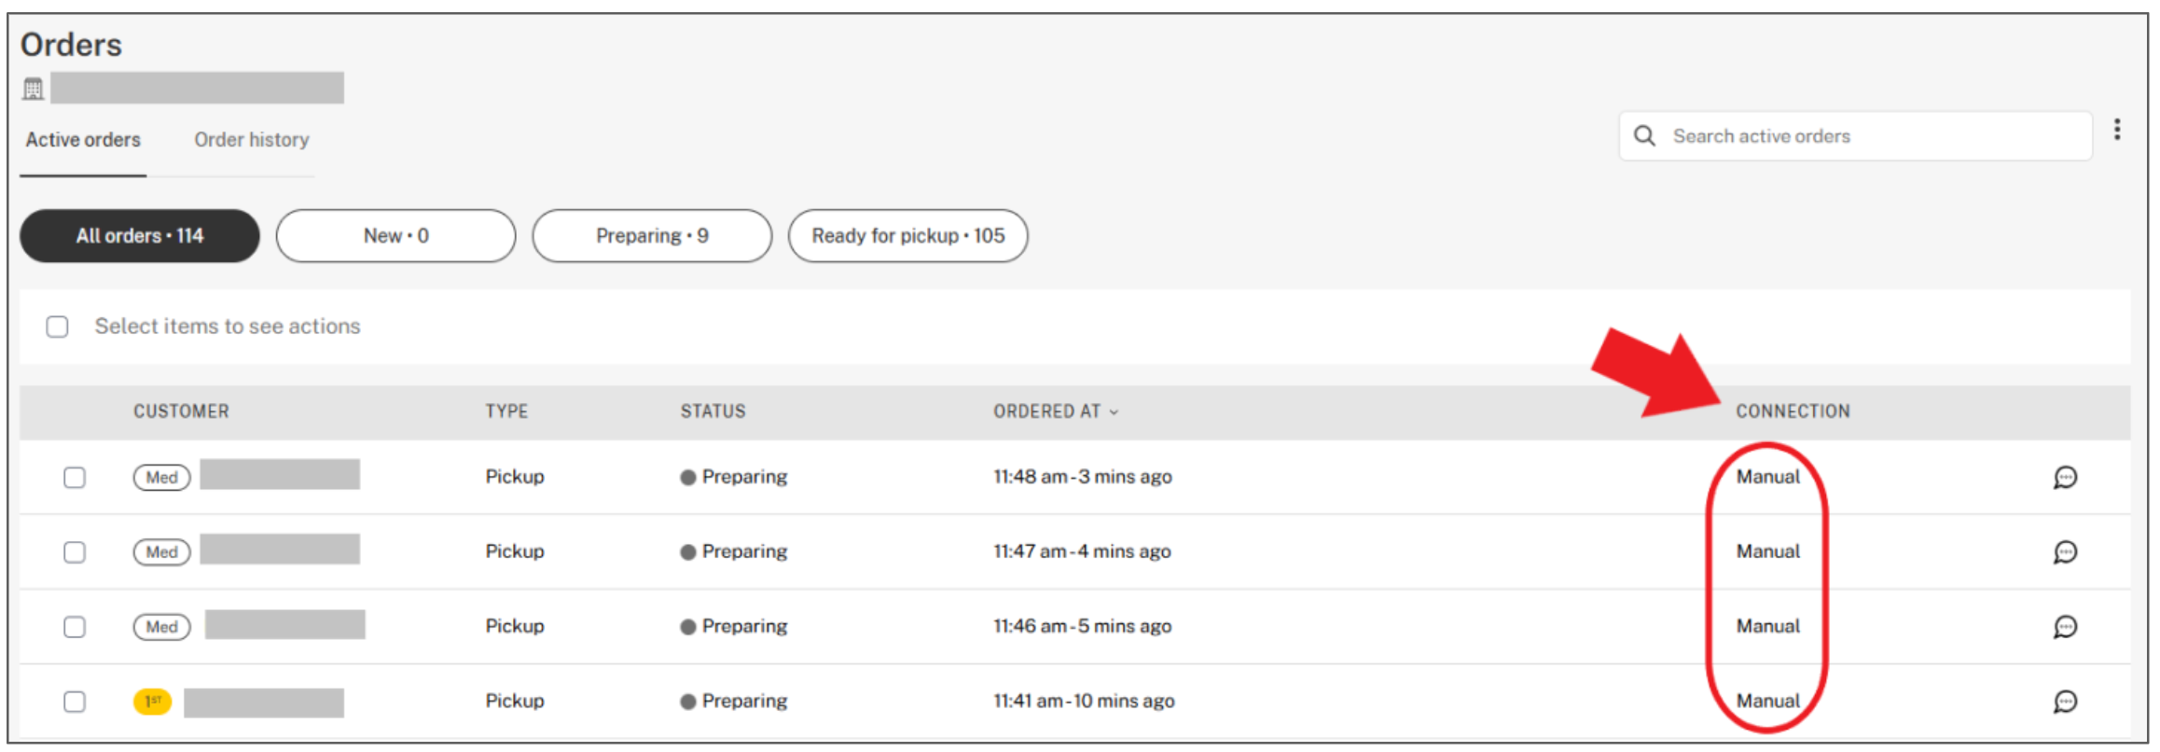Check the box for the 11:48 am order

75,478
